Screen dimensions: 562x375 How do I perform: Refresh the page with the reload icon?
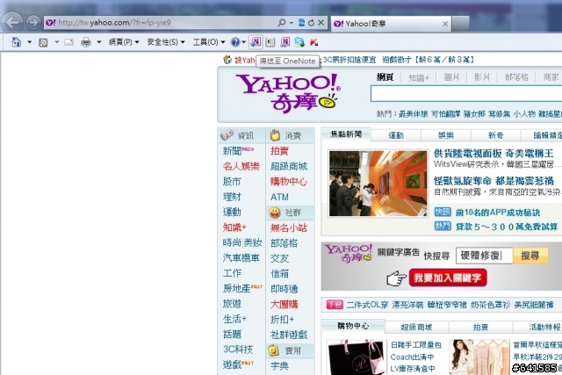click(311, 23)
